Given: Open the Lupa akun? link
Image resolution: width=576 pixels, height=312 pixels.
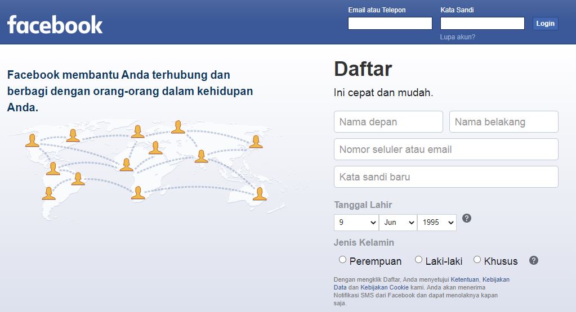Looking at the screenshot, I should (458, 37).
